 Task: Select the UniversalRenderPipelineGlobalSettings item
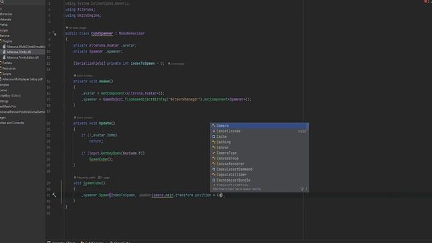[x=22, y=112]
